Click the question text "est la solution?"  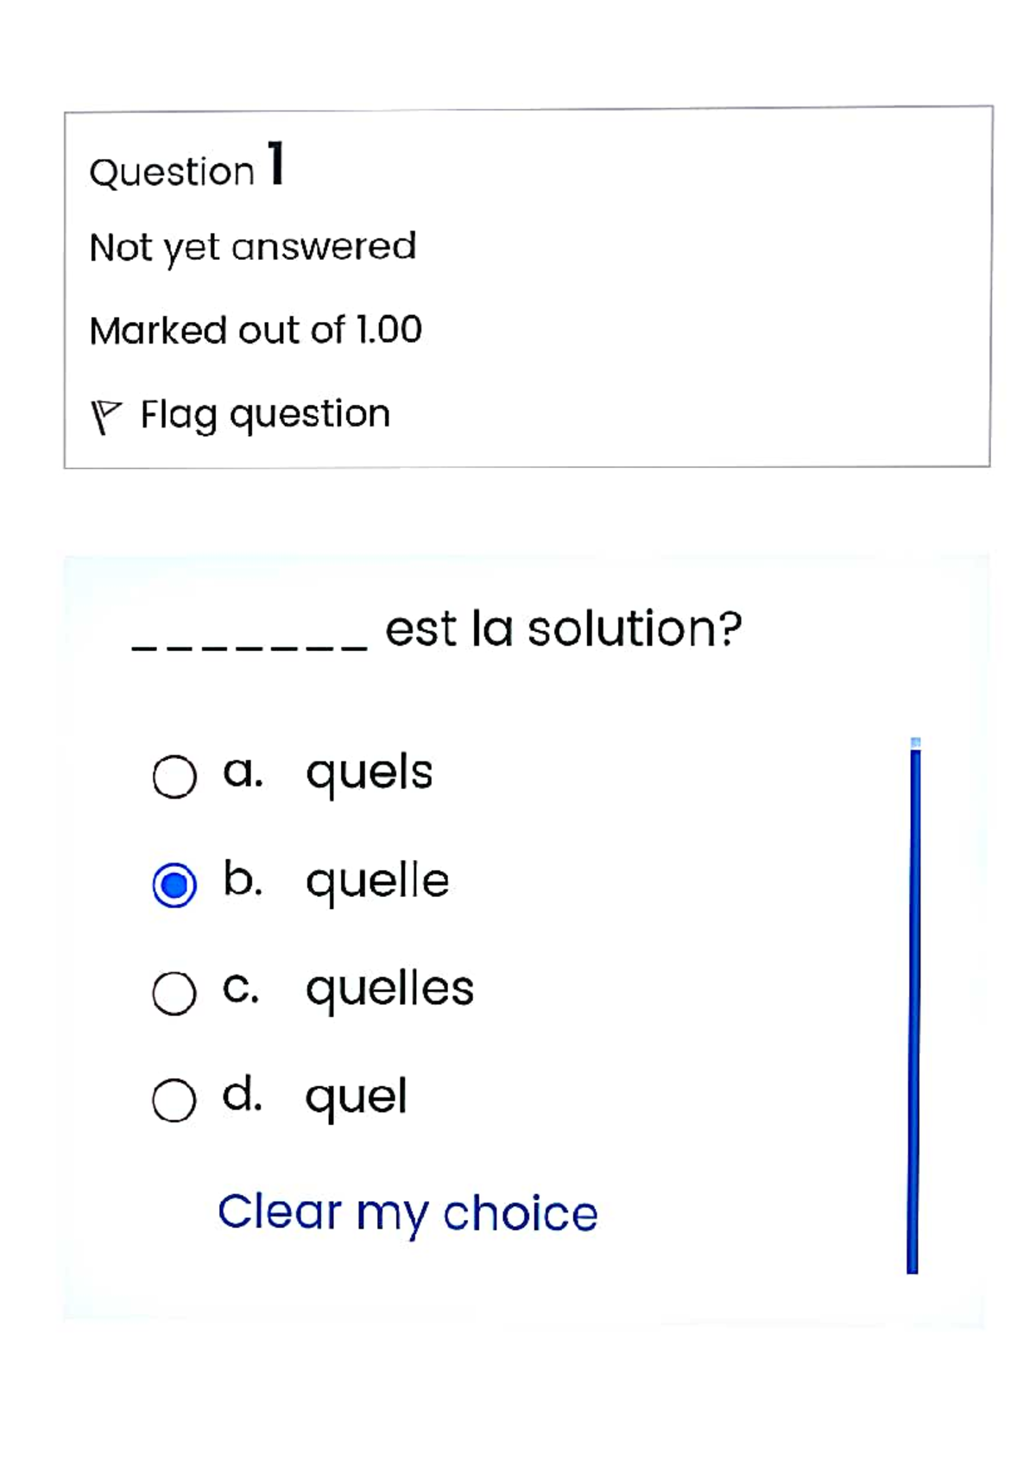pyautogui.click(x=563, y=629)
